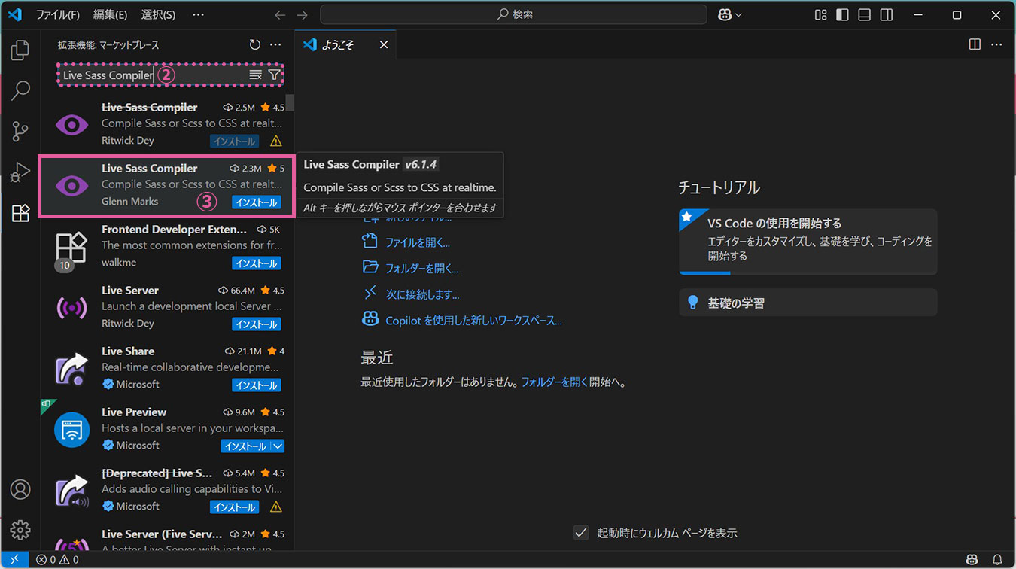Open the 編集(E) menu
The height and width of the screenshot is (569, 1016).
click(x=110, y=14)
